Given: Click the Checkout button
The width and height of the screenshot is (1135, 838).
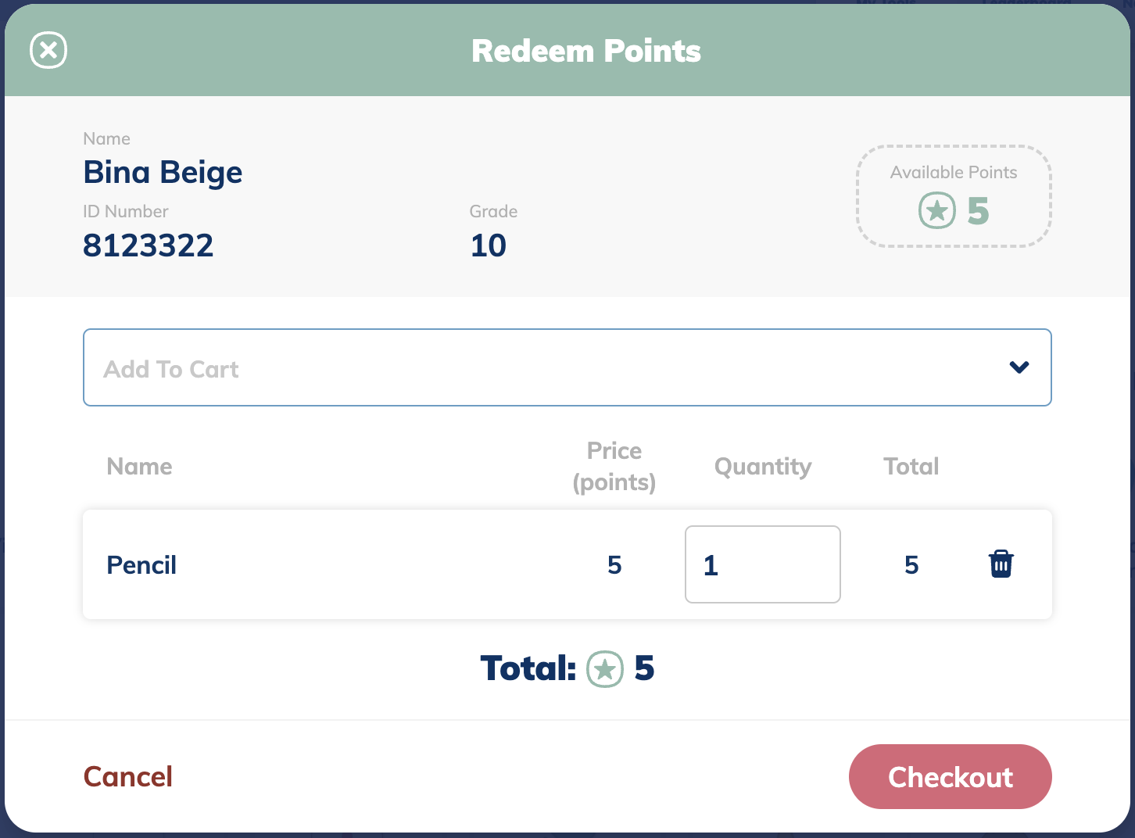Looking at the screenshot, I should coord(950,776).
